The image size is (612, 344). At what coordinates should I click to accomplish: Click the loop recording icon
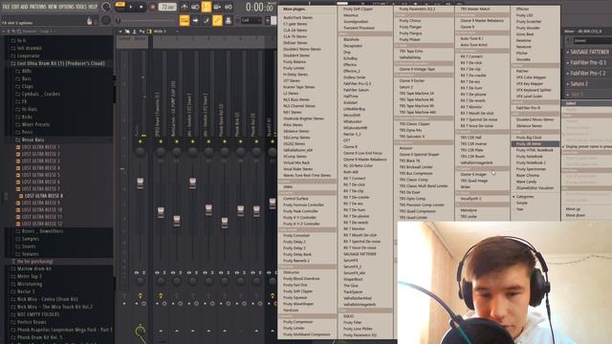(229, 7)
